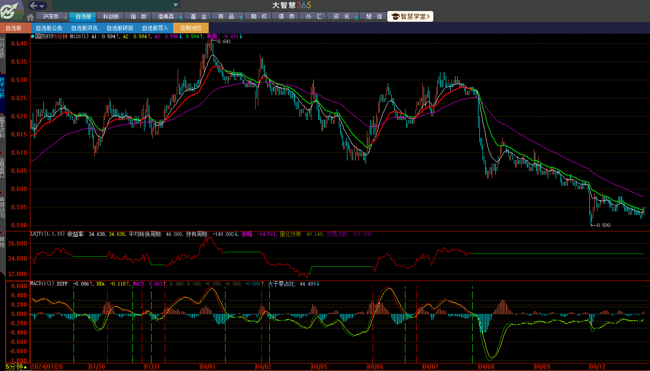The image size is (650, 371).
Task: Click the back arrow navigation icon
Action: [33, 6]
